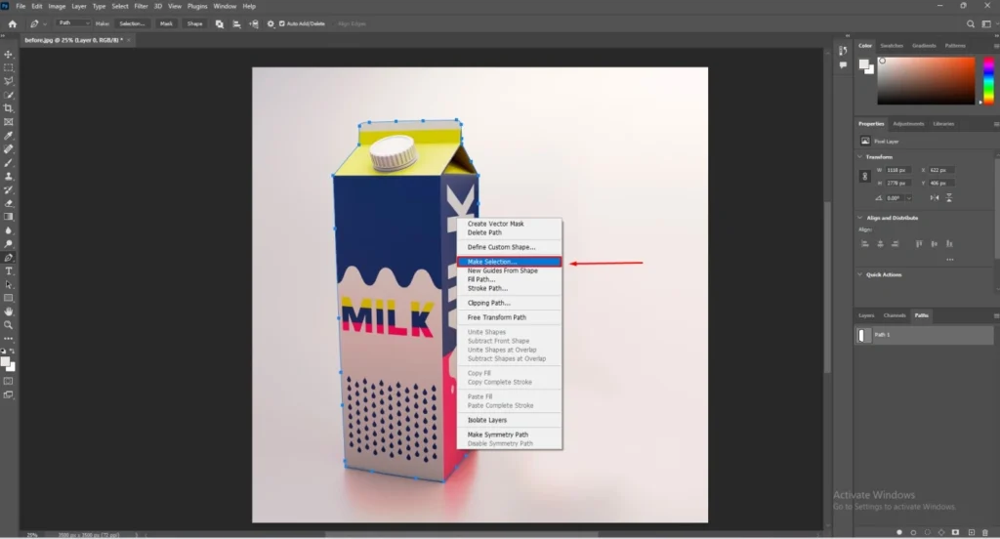This screenshot has width=1000, height=539.
Task: Select the Clone Stamp tool
Action: (x=8, y=177)
